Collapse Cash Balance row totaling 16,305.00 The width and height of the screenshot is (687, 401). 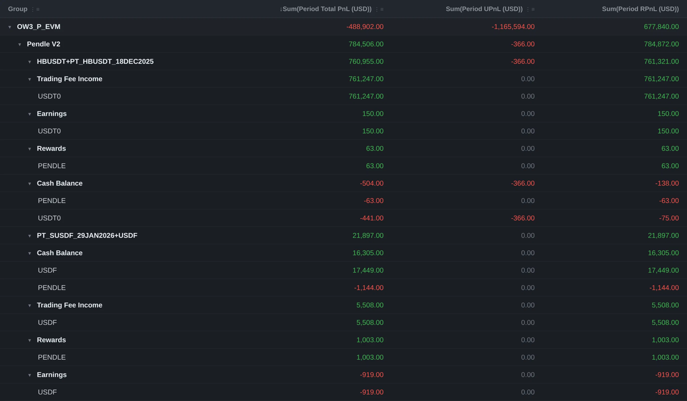click(29, 253)
